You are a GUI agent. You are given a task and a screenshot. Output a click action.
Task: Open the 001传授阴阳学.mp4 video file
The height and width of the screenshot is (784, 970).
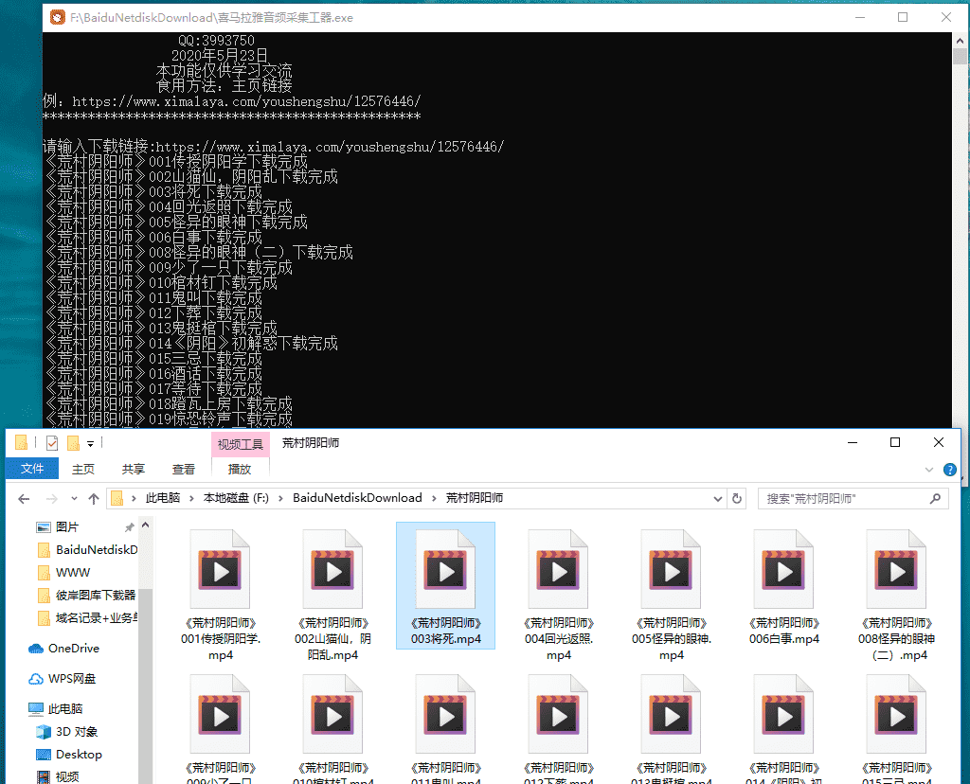(220, 593)
